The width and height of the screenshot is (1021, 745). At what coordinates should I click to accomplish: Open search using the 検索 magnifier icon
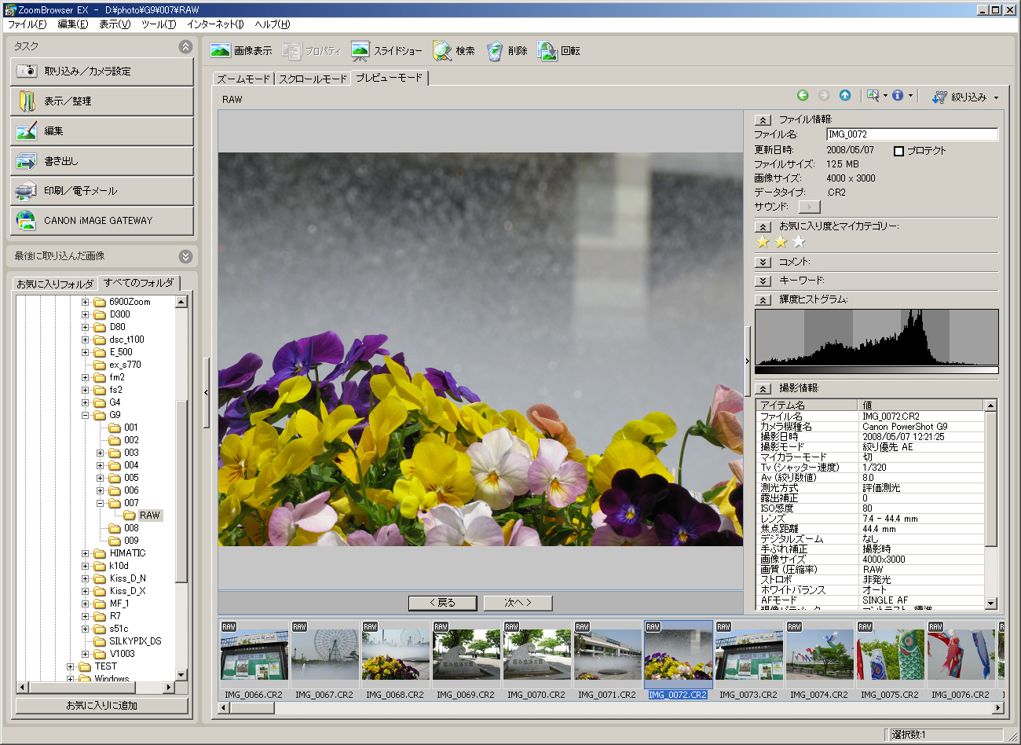tap(441, 50)
